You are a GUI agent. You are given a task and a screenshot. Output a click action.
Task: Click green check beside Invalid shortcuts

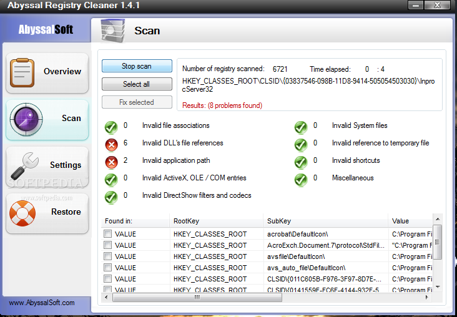pyautogui.click(x=301, y=162)
